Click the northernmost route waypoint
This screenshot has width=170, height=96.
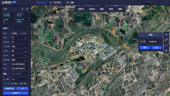112,31
